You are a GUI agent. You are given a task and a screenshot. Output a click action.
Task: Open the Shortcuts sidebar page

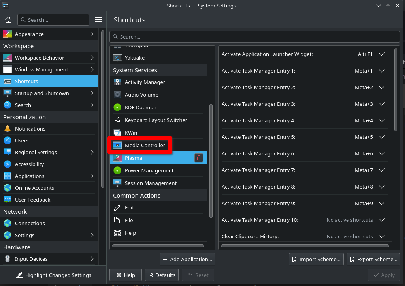click(49, 81)
